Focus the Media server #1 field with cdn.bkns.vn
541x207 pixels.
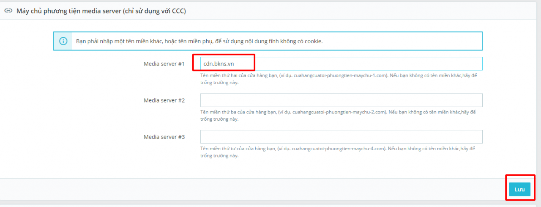coord(341,63)
